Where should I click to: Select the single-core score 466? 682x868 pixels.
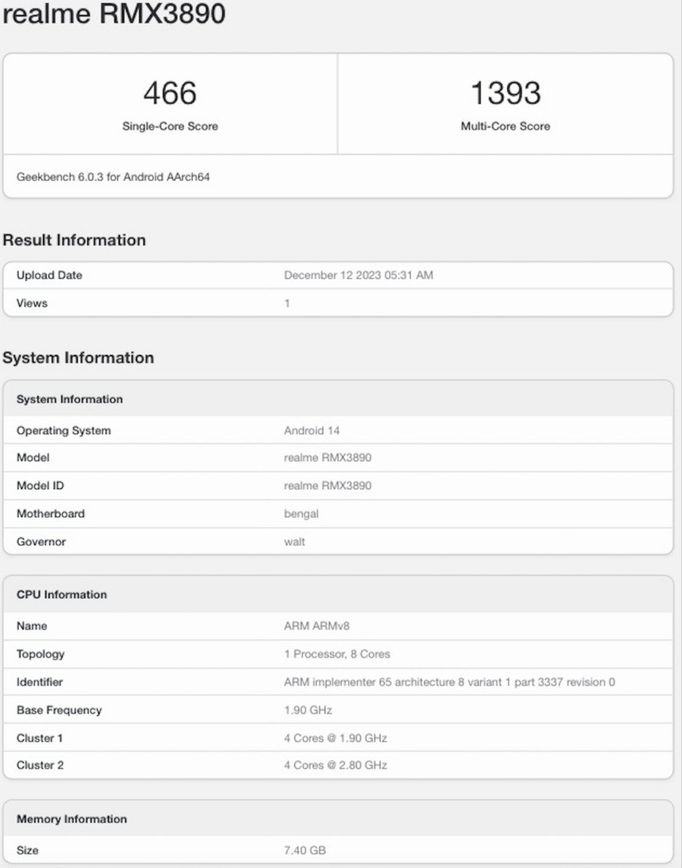[170, 93]
